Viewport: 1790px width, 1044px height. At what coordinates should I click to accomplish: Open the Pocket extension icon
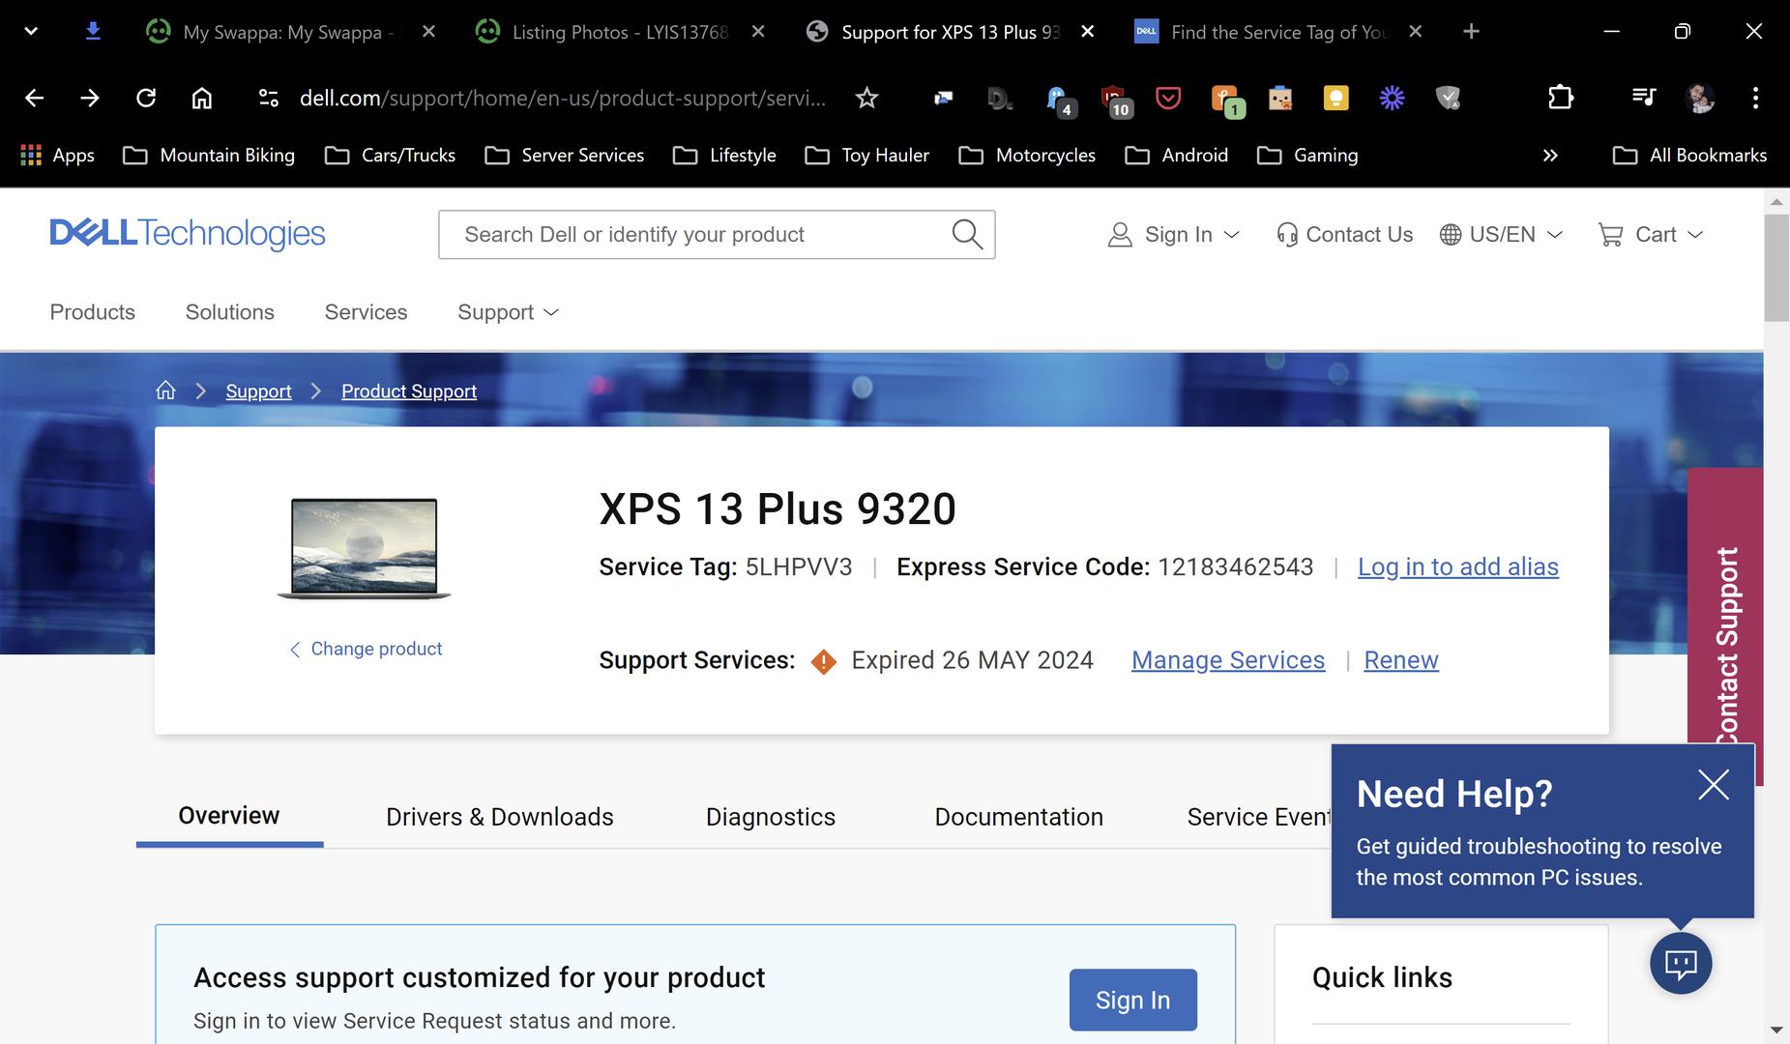1168,98
